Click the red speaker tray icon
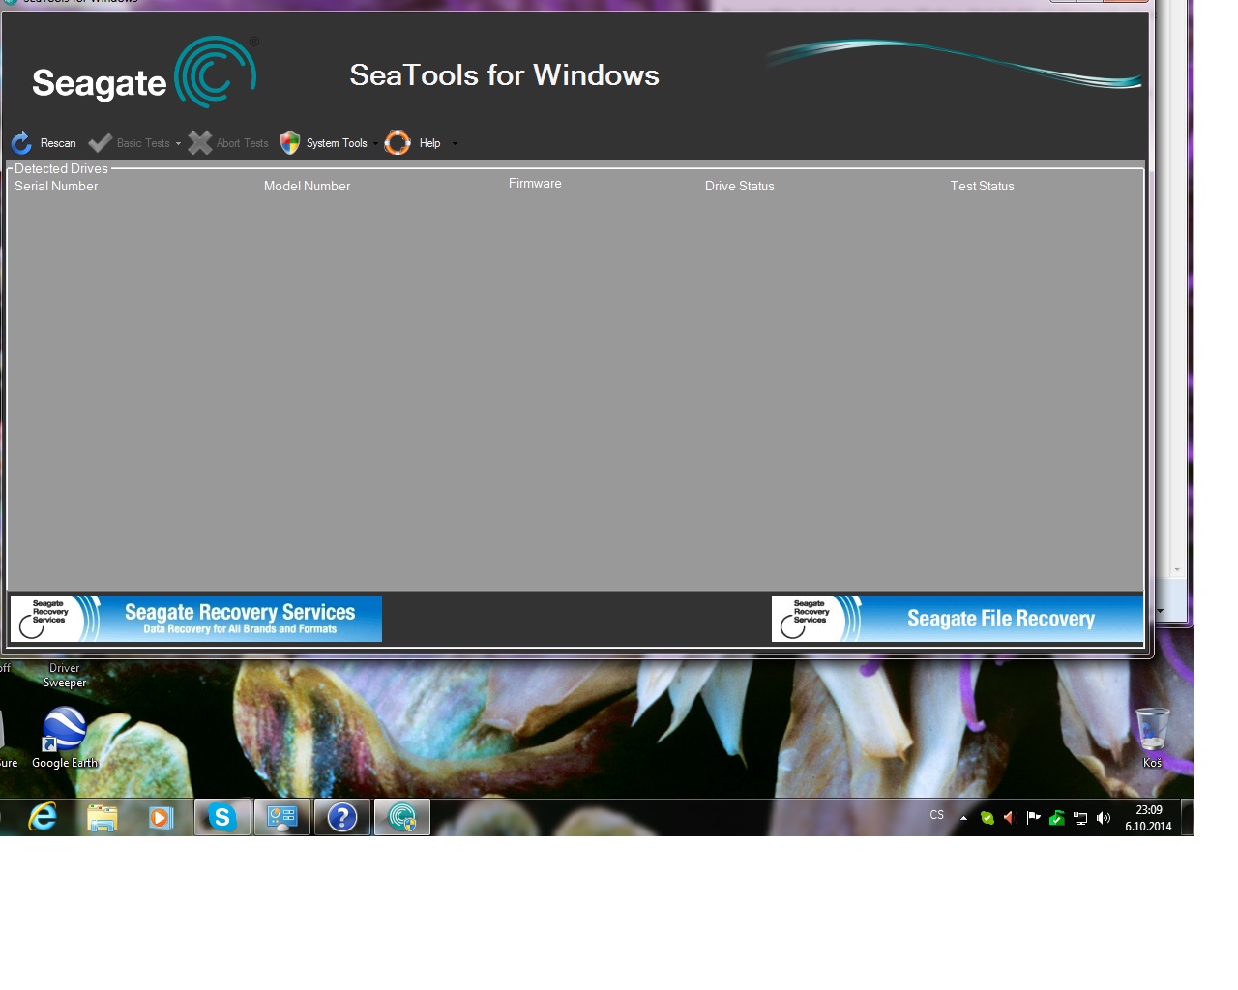 pos(1010,818)
